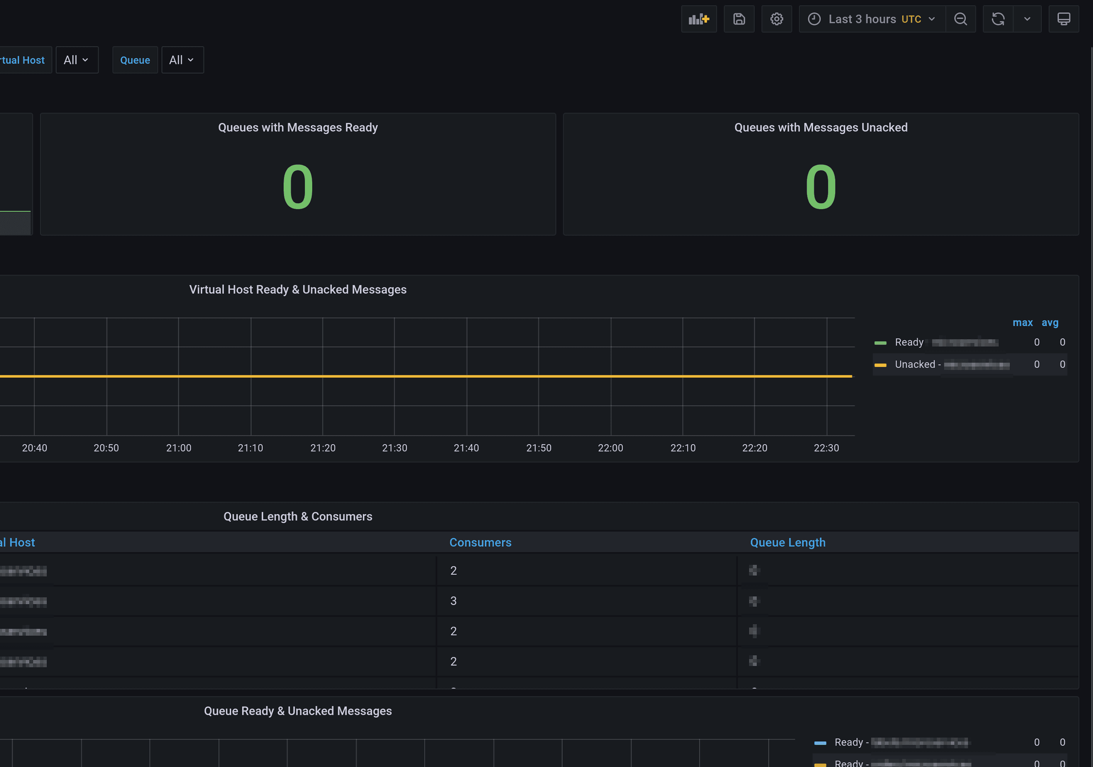Sort legend by max column
Screen dimensions: 1093x767
(1022, 323)
